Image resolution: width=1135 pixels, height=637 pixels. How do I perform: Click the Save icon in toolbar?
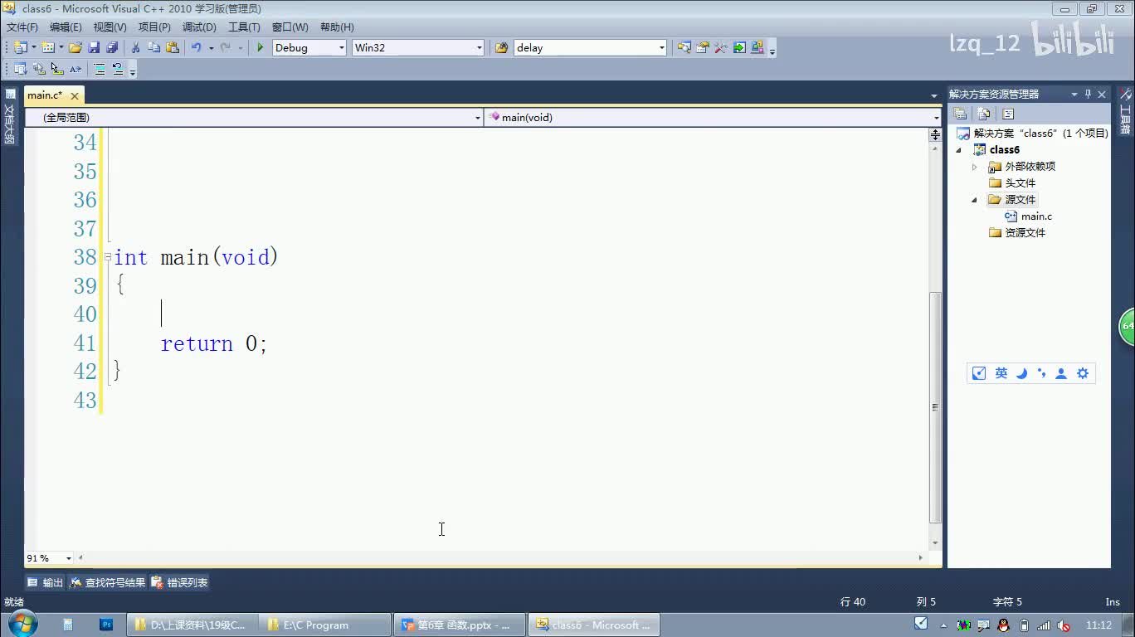[x=94, y=48]
